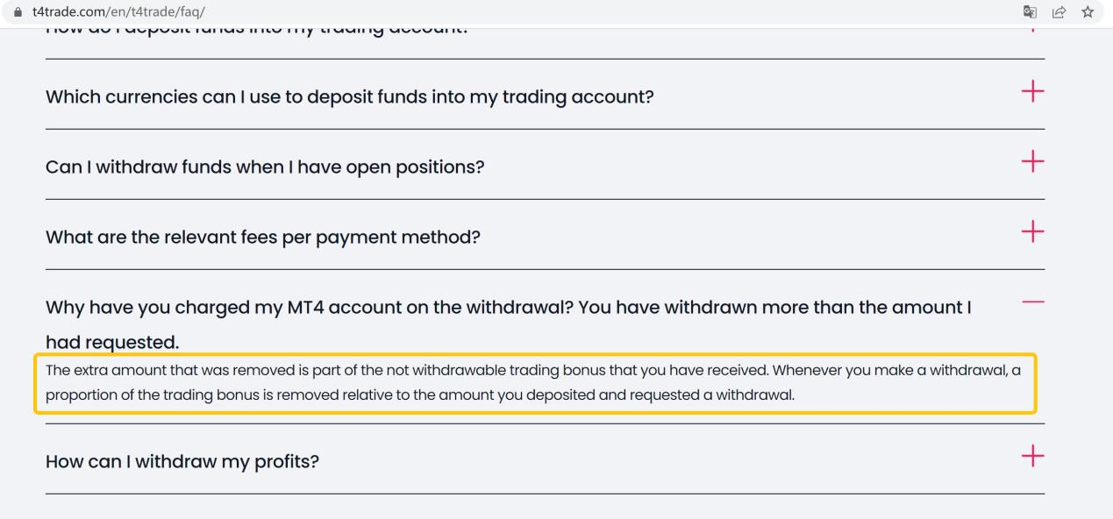Screen dimensions: 1113x519
Task: Click the plus icon beside currencies question
Action: (1032, 90)
